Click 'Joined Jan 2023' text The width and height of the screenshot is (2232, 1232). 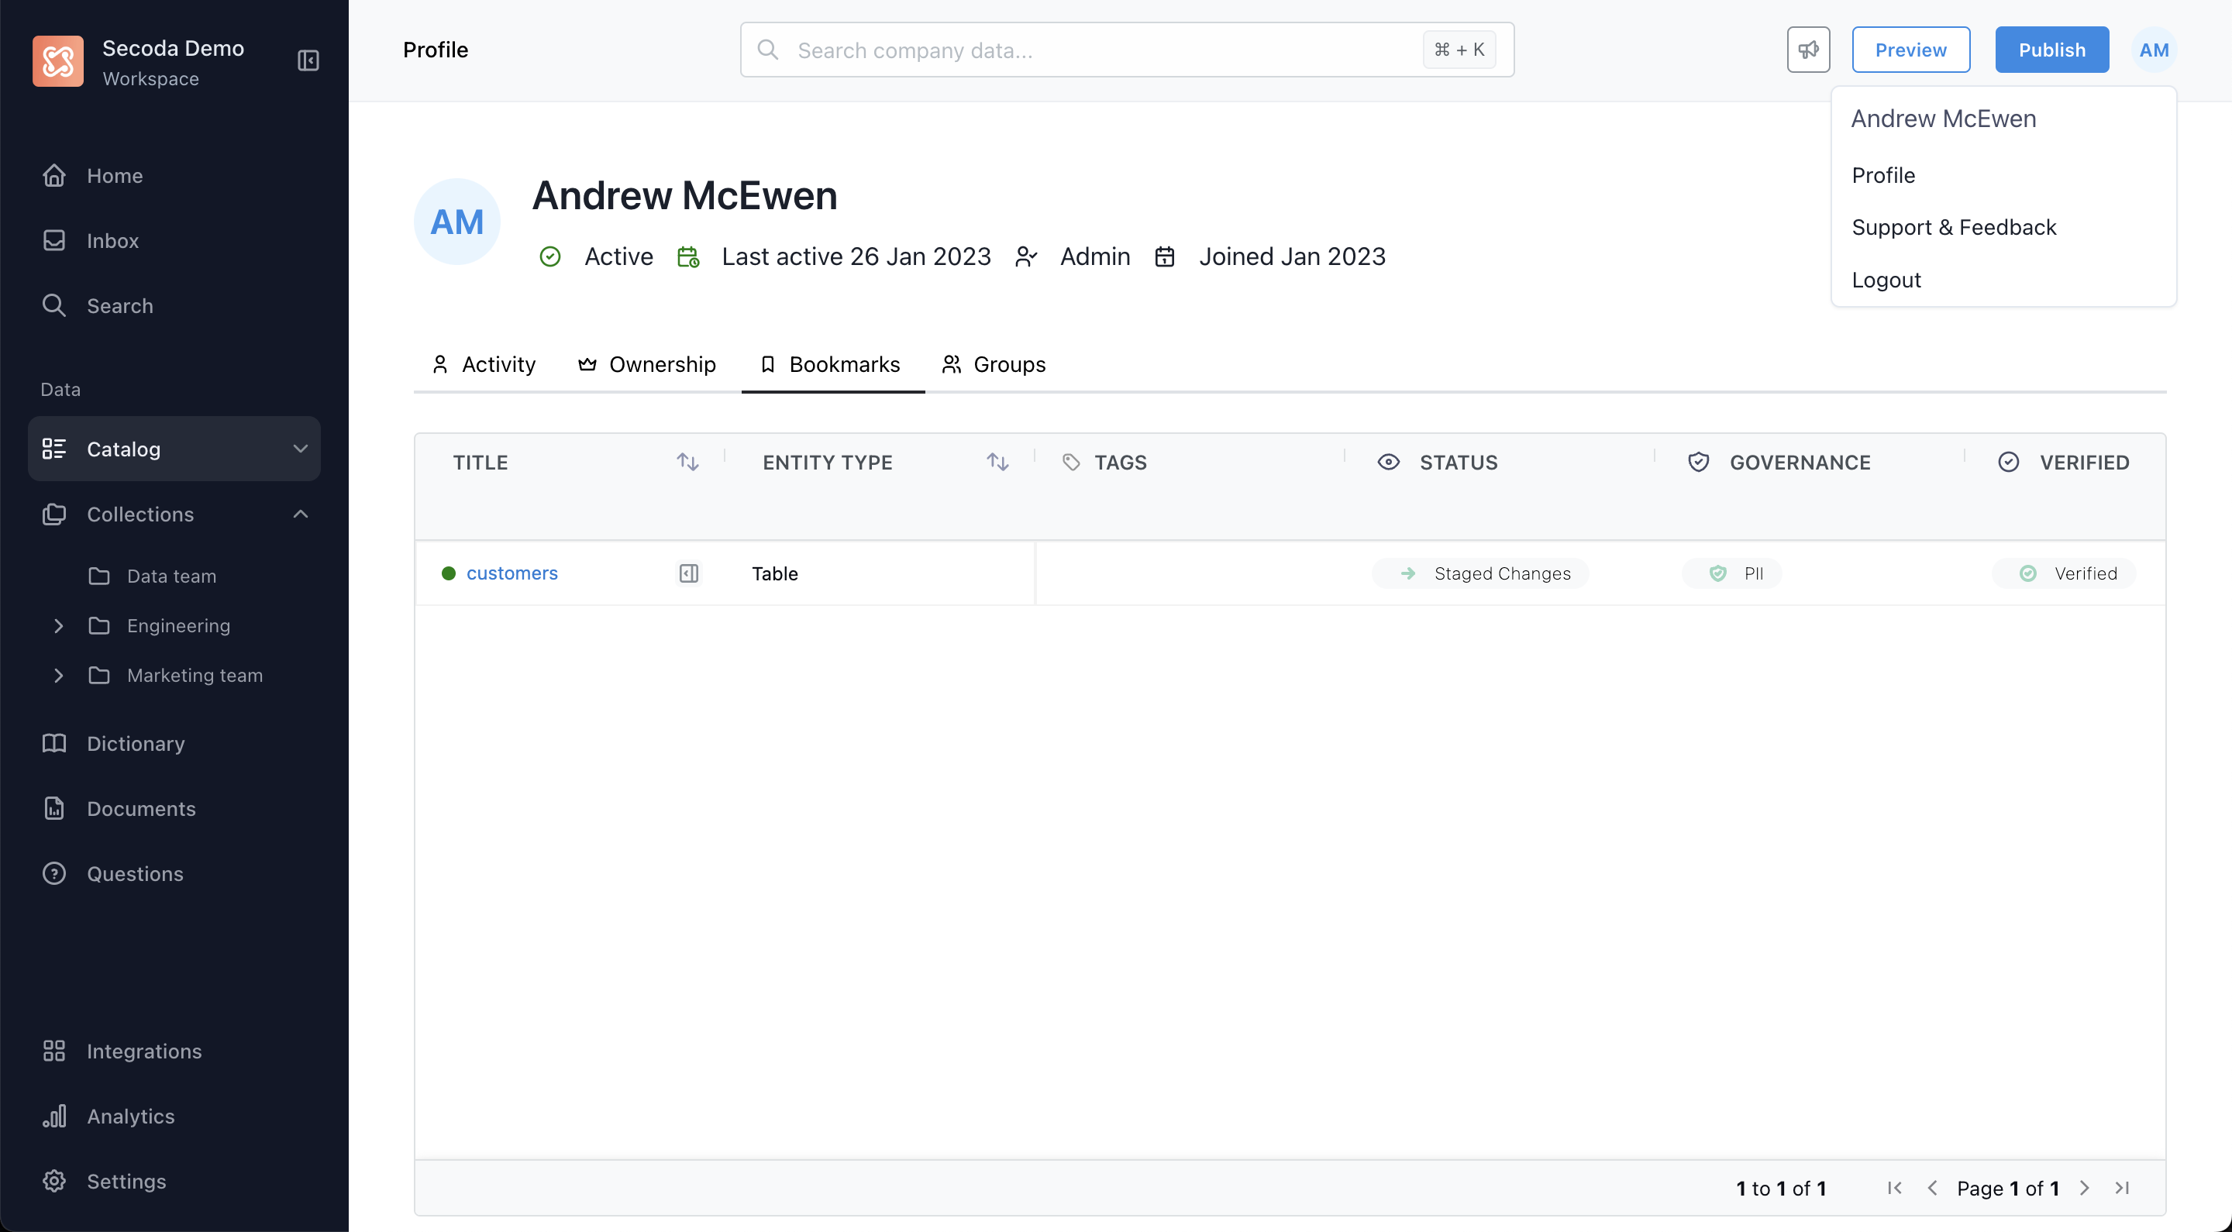coord(1292,256)
